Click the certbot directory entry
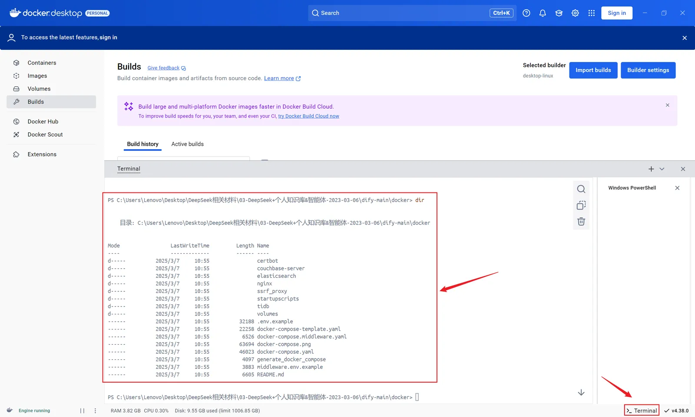Image resolution: width=695 pixels, height=417 pixels. (x=267, y=261)
